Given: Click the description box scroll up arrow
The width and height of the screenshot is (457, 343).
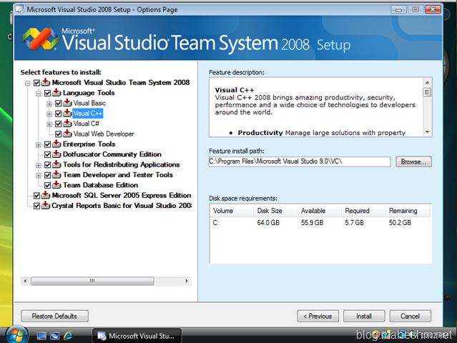Looking at the screenshot, I should click(427, 83).
